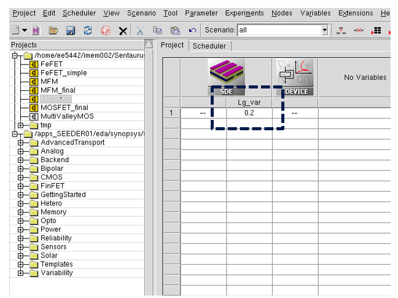
Task: Click the SDE tool icon
Action: tap(226, 77)
